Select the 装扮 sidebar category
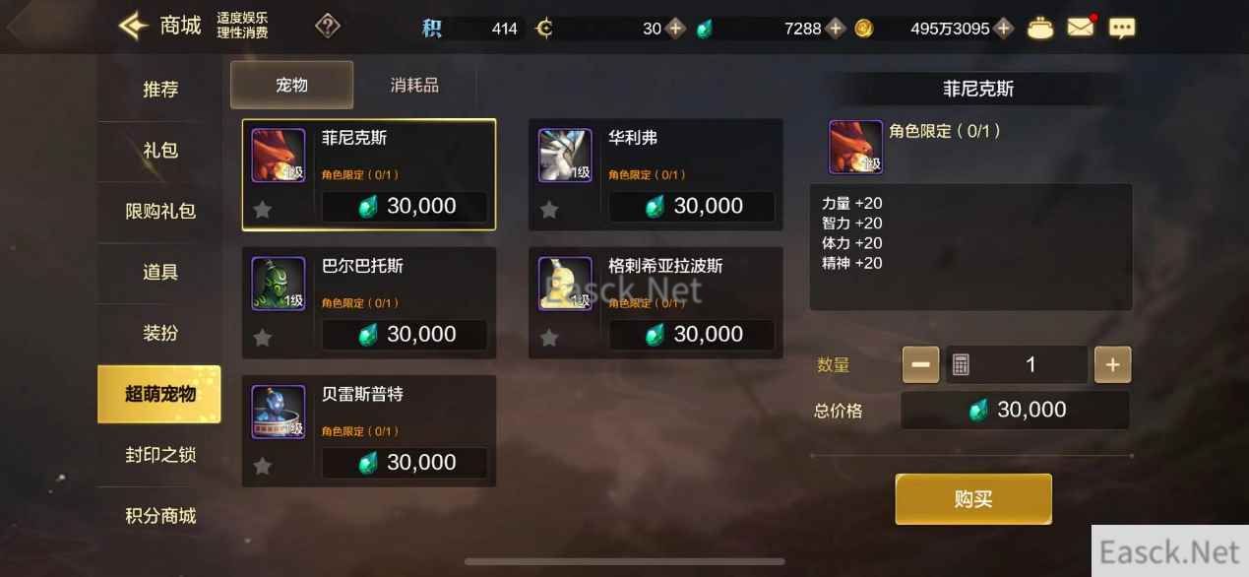The height and width of the screenshot is (577, 1249). point(159,333)
